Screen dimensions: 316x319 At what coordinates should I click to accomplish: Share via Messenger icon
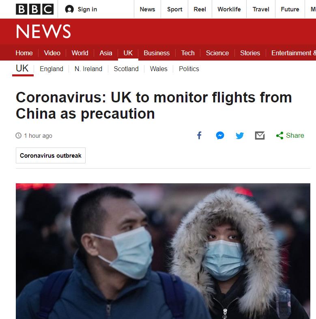[220, 135]
